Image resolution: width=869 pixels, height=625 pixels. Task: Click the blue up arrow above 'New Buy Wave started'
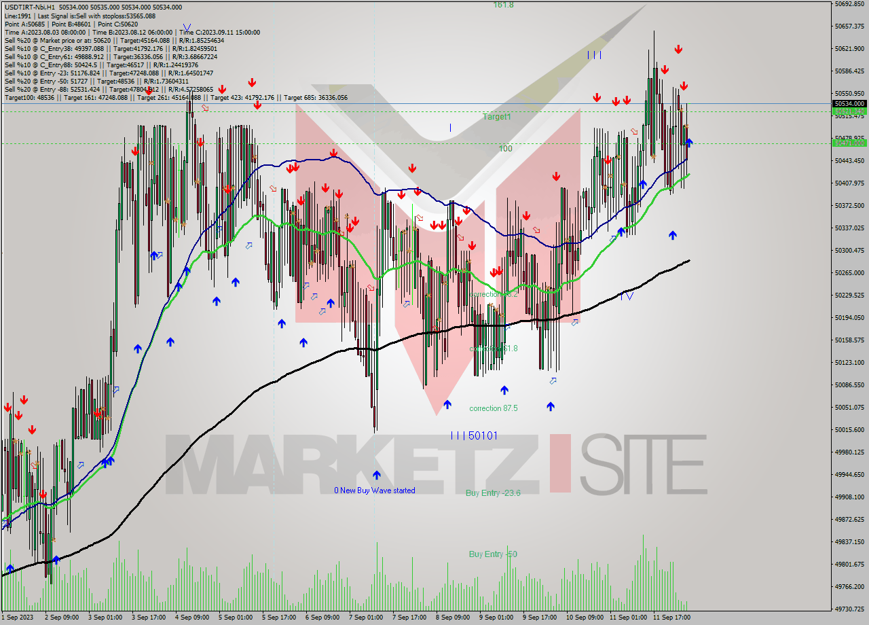(x=376, y=476)
